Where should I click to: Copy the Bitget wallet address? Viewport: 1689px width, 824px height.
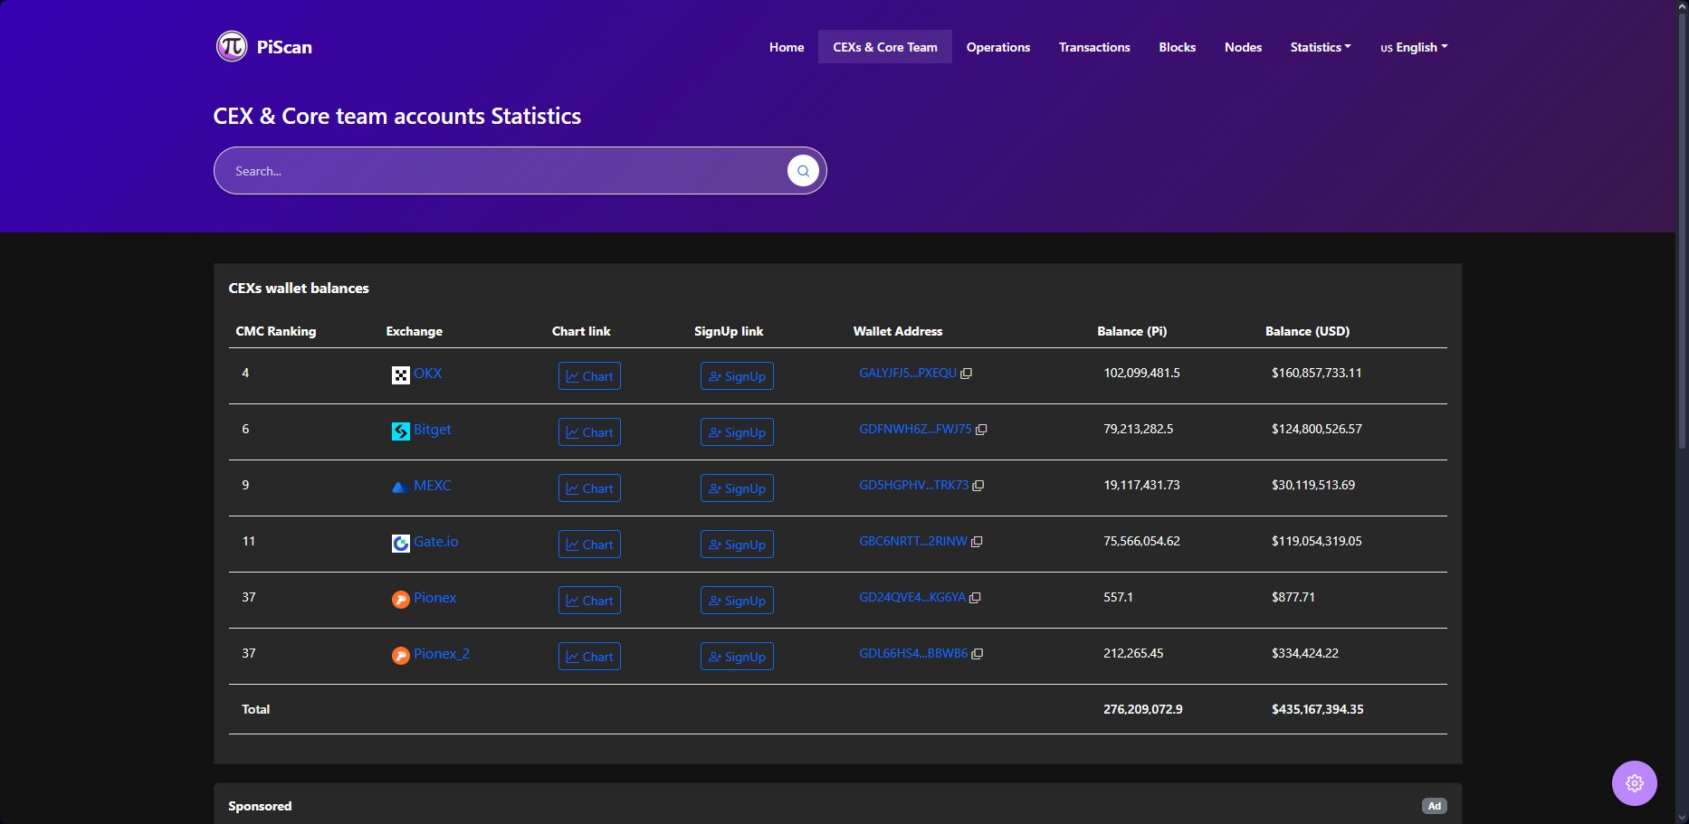[x=981, y=430]
